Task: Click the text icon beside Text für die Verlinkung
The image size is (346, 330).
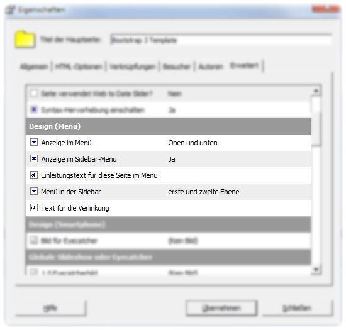Action: (34, 207)
